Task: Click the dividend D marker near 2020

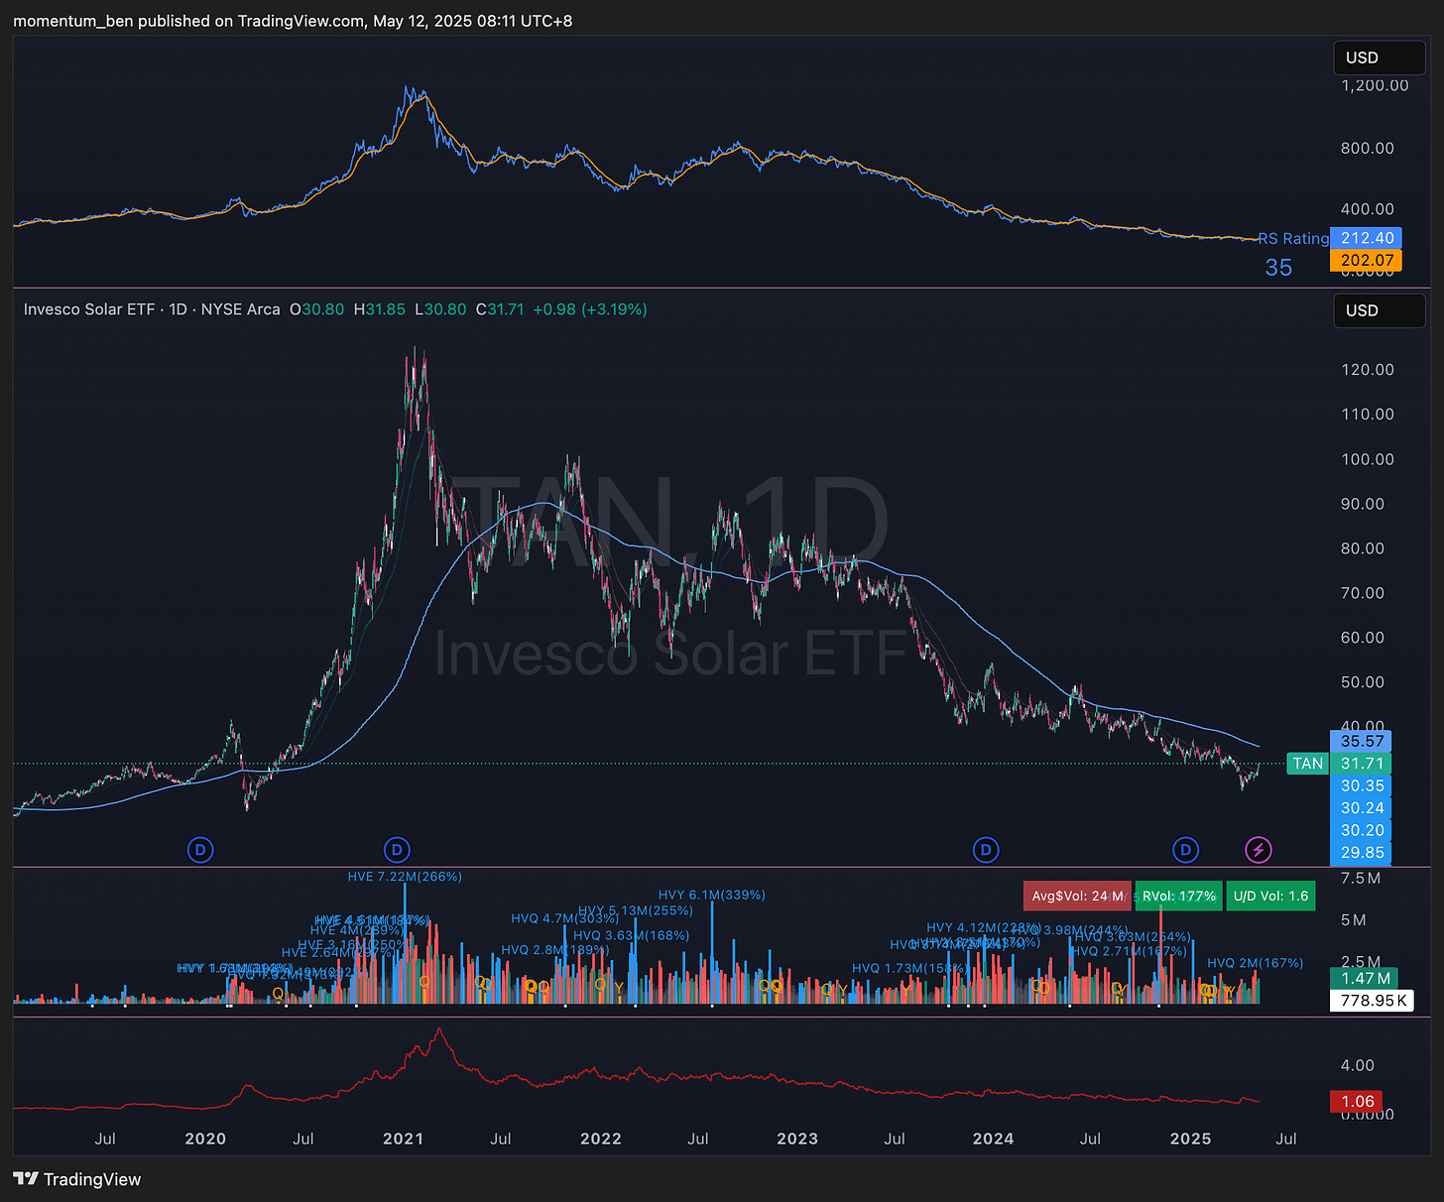Action: pyautogui.click(x=200, y=850)
